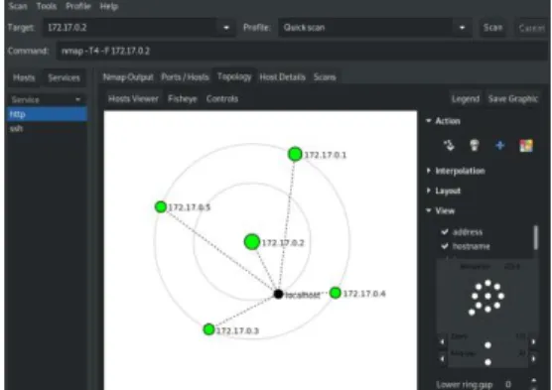Uncheck the address view option
Viewport: 552px width, 390px height.
tap(445, 231)
